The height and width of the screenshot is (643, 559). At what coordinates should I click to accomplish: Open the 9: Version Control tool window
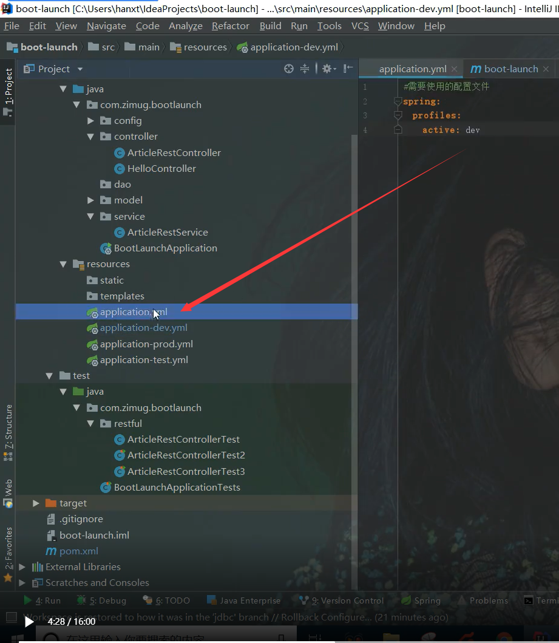(341, 600)
